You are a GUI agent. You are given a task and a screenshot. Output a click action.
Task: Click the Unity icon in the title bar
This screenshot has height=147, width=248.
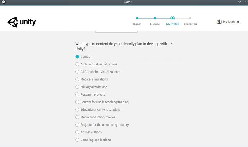[3, 2]
